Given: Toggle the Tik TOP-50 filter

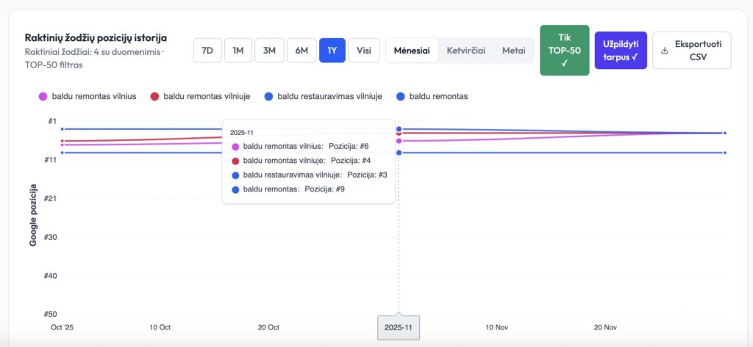Looking at the screenshot, I should [x=564, y=51].
